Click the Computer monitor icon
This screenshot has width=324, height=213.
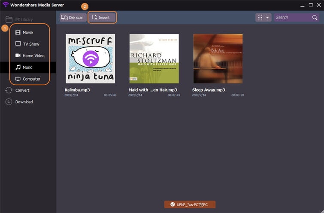click(18, 79)
